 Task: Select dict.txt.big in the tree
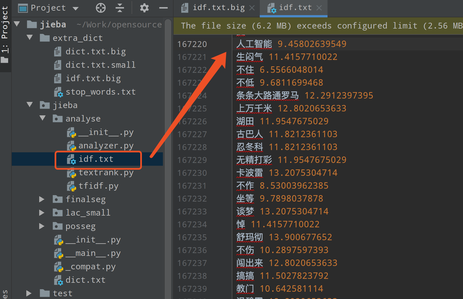[95, 52]
